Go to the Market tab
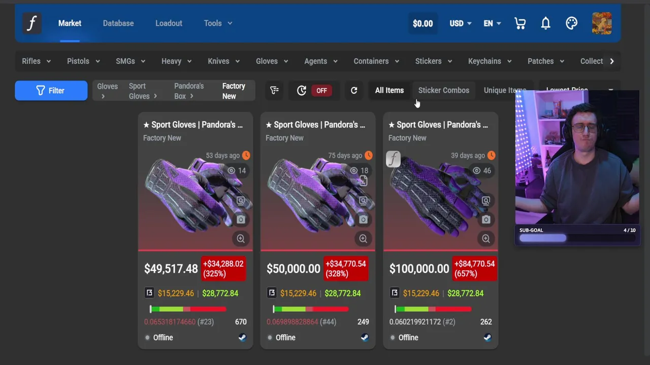The image size is (650, 365). (x=70, y=23)
